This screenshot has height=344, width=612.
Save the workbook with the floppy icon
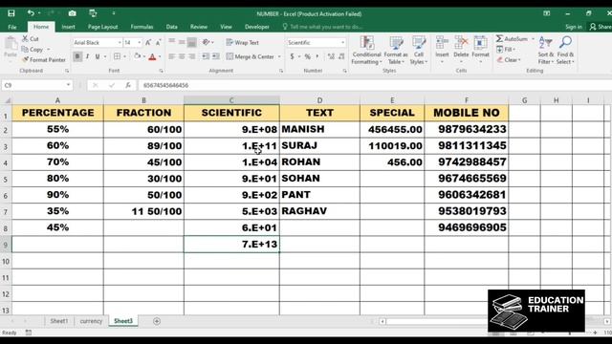11,13
